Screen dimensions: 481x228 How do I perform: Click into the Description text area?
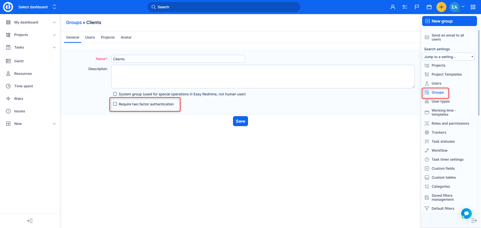tap(263, 76)
